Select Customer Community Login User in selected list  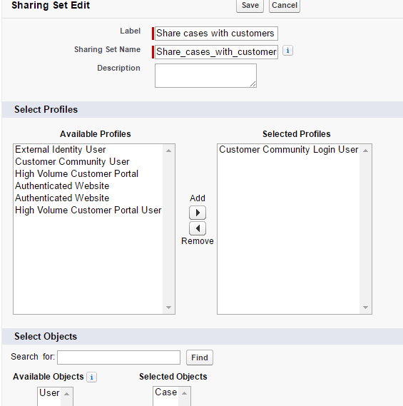(x=288, y=150)
